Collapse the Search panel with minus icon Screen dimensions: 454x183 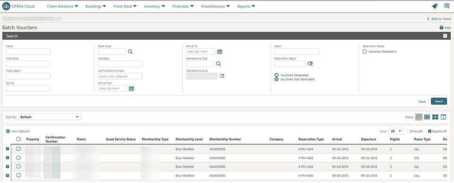445,36
